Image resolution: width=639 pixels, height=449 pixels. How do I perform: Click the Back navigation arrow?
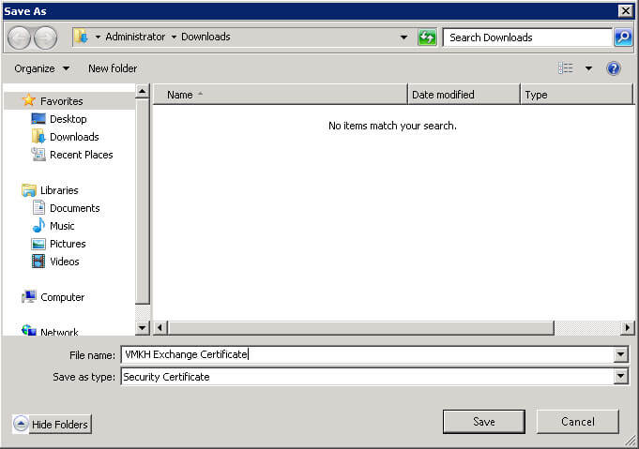click(19, 37)
